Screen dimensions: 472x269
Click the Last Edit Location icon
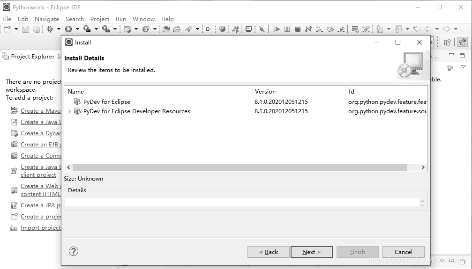click(417, 29)
